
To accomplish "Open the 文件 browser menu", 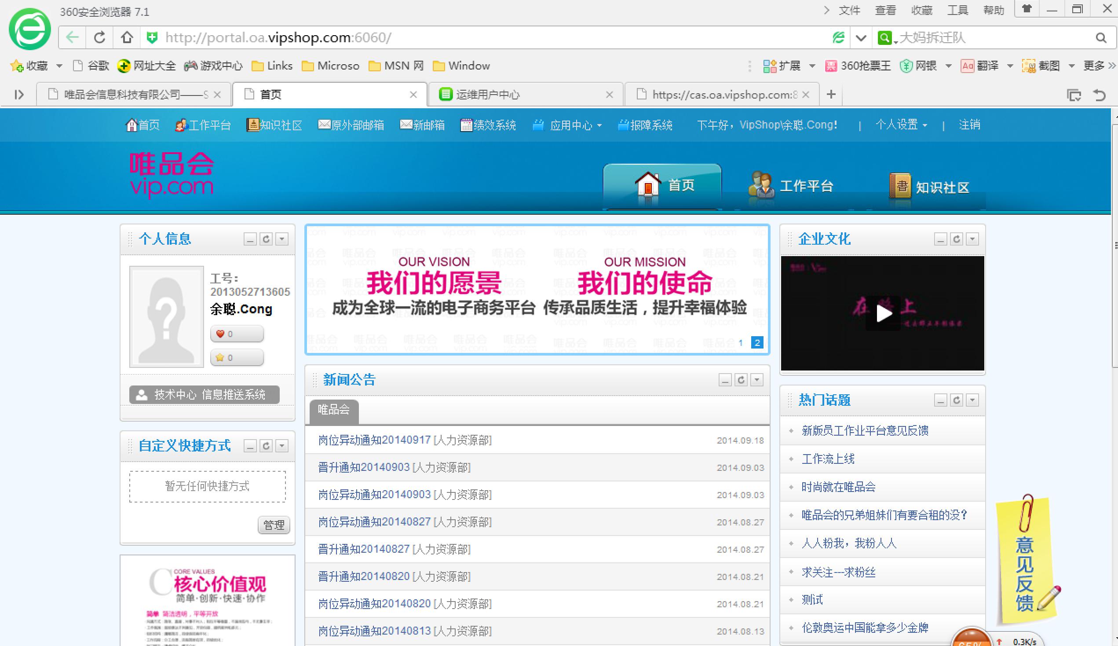I will click(x=849, y=10).
